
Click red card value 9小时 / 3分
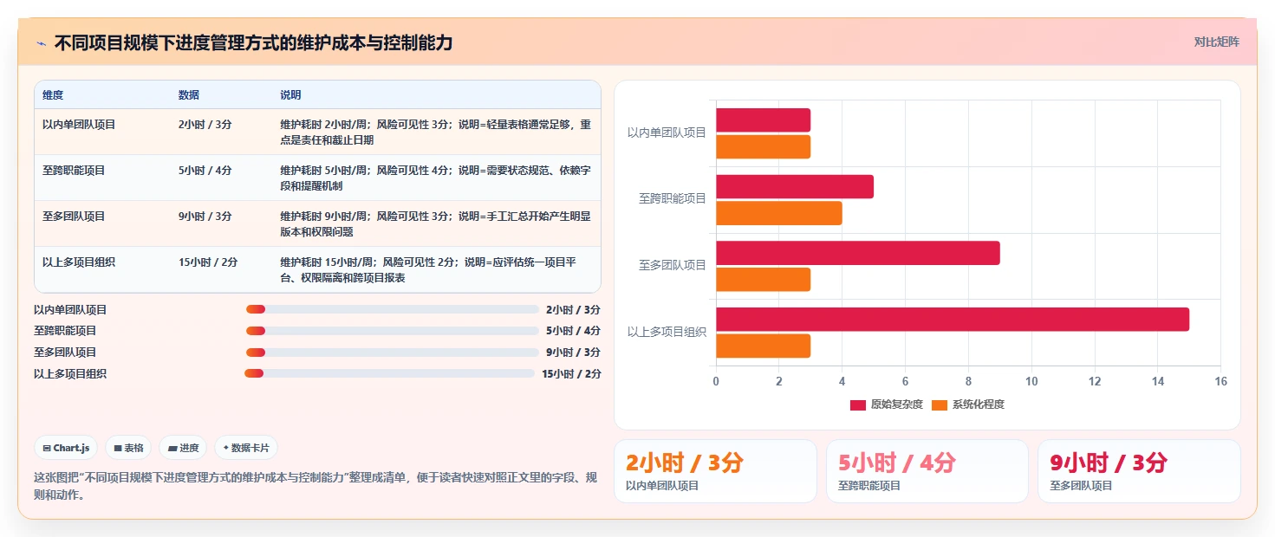(1109, 463)
